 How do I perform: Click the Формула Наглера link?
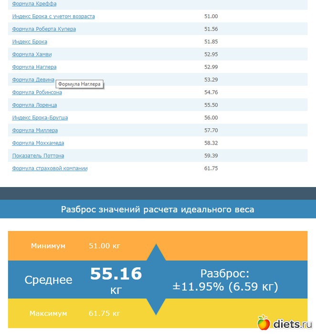[x=34, y=67]
